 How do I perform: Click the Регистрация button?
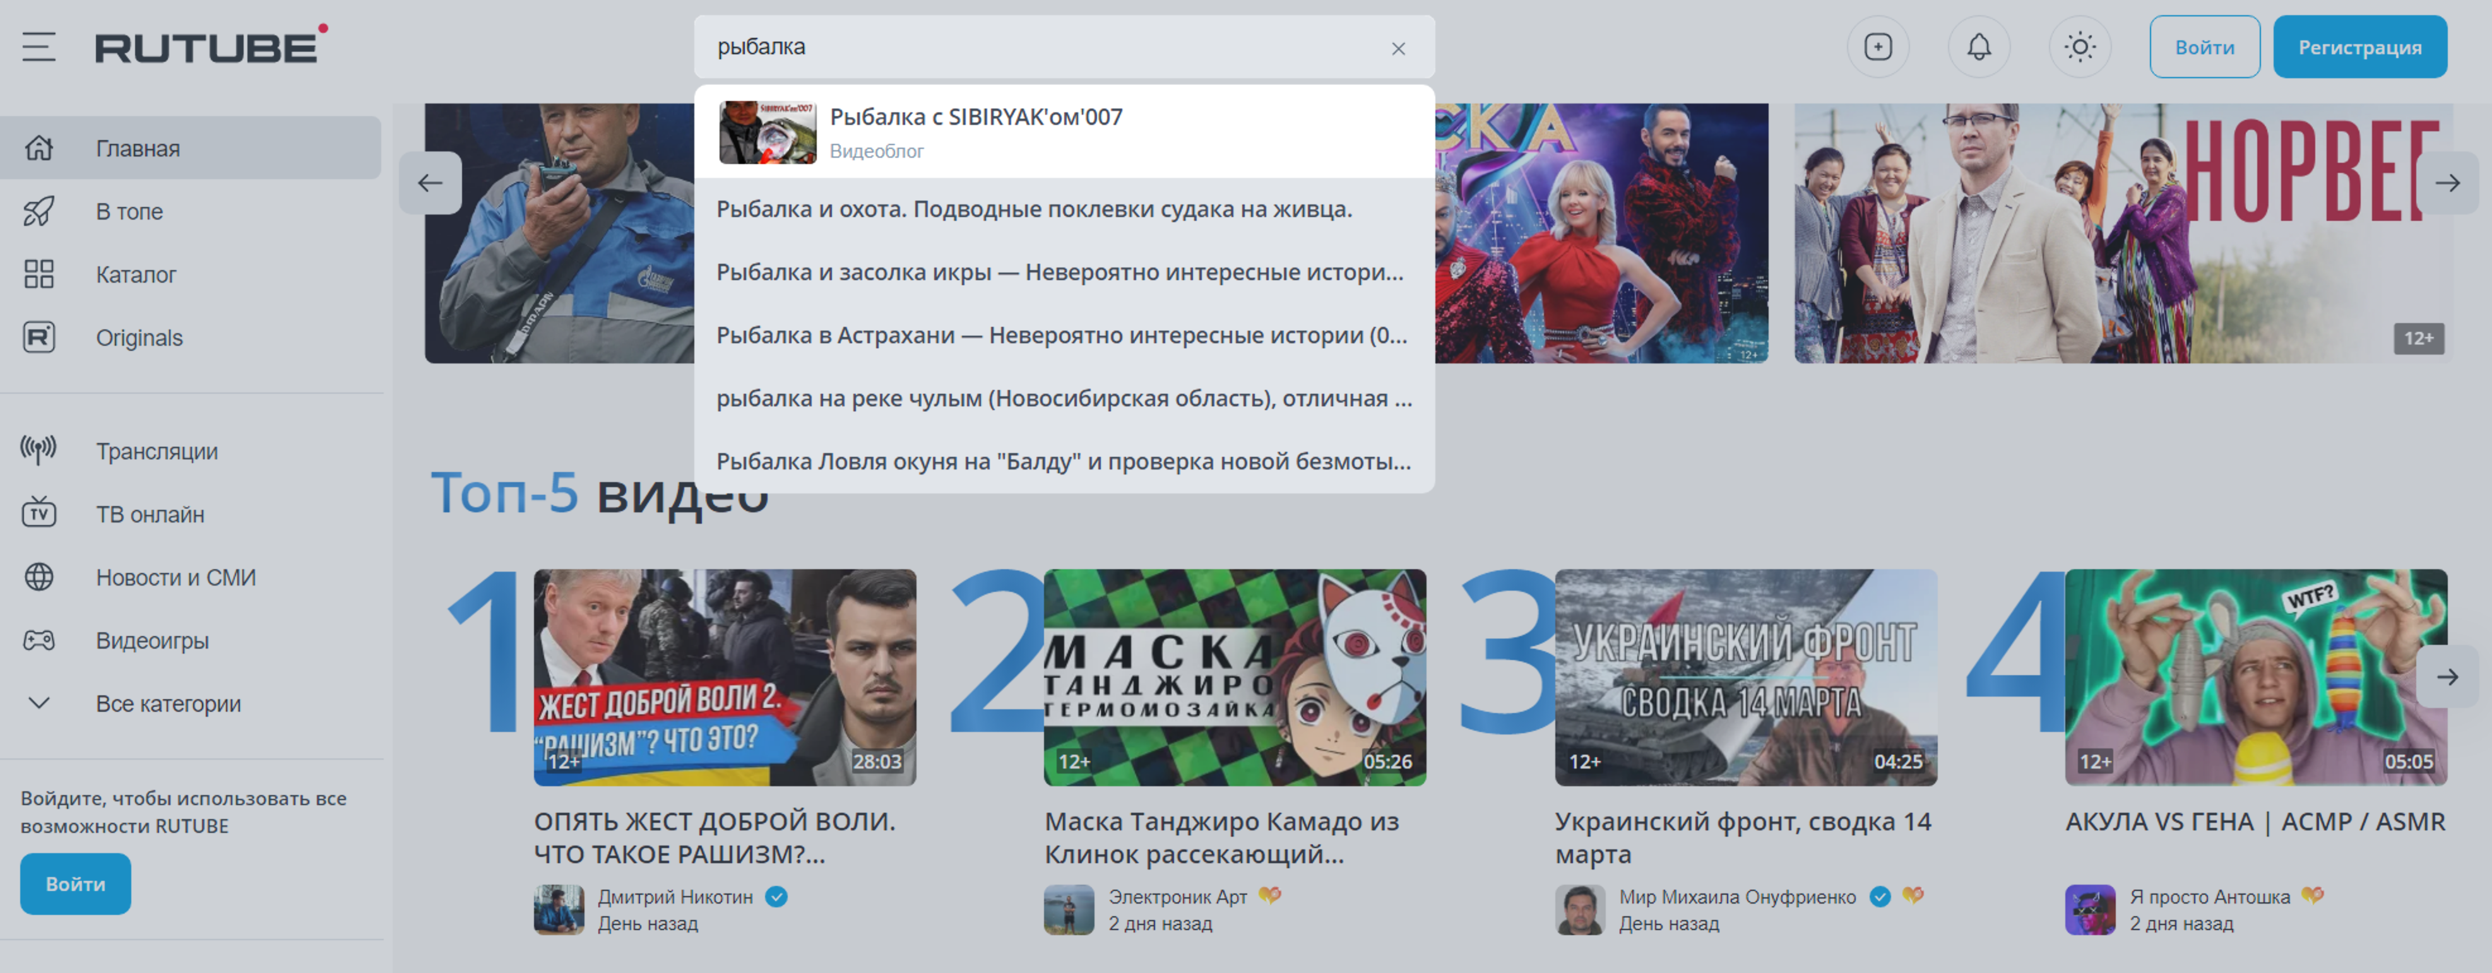(x=2359, y=47)
